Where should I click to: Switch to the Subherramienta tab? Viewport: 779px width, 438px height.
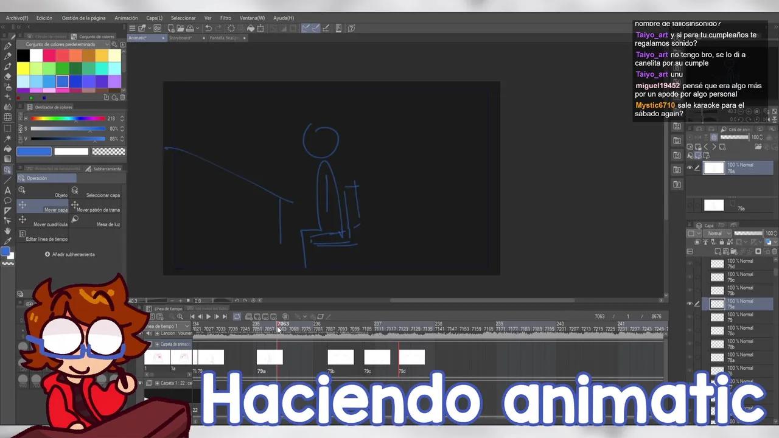pos(103,169)
